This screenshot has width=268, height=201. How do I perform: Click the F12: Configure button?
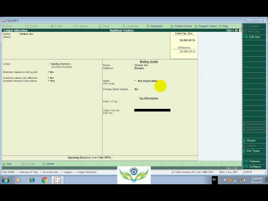point(254,167)
